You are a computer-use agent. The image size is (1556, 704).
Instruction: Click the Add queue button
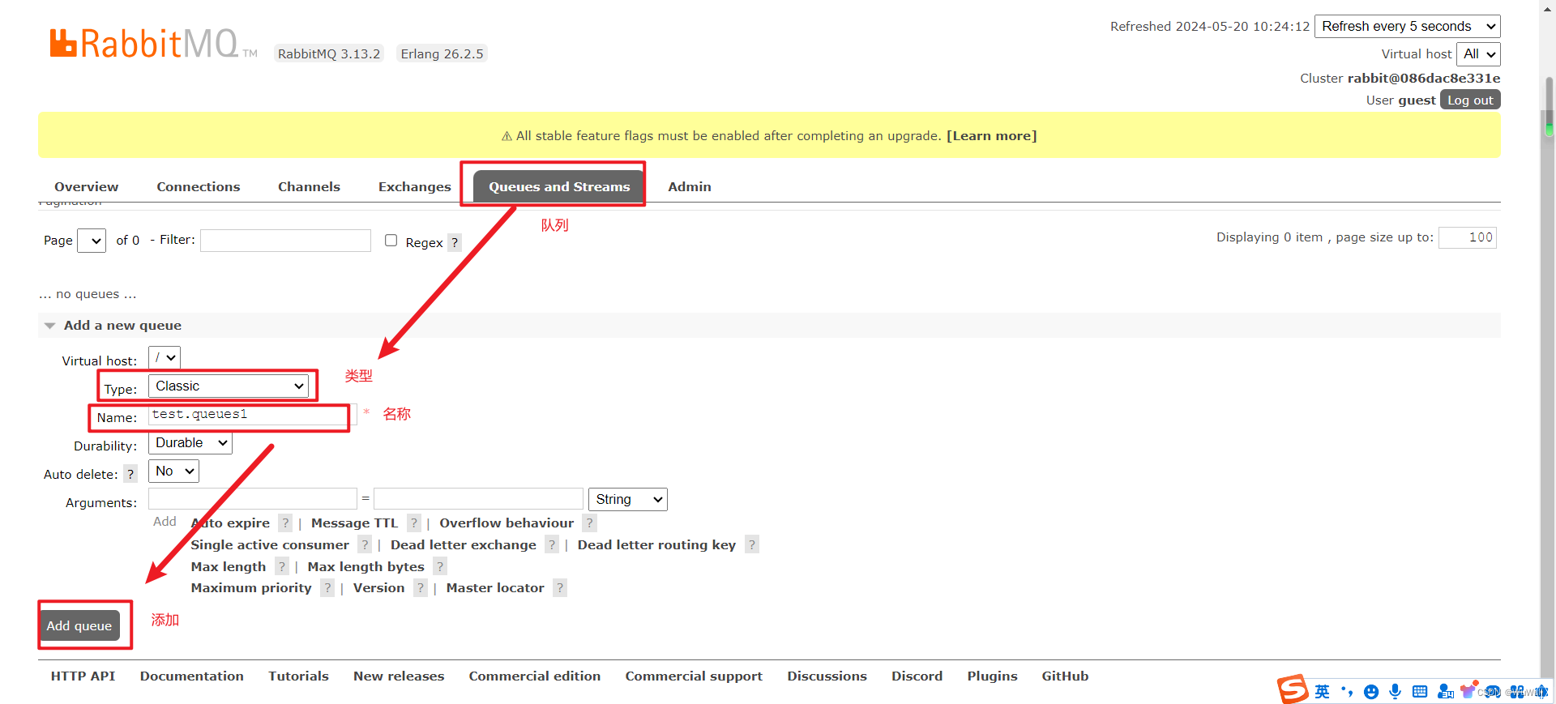[79, 625]
